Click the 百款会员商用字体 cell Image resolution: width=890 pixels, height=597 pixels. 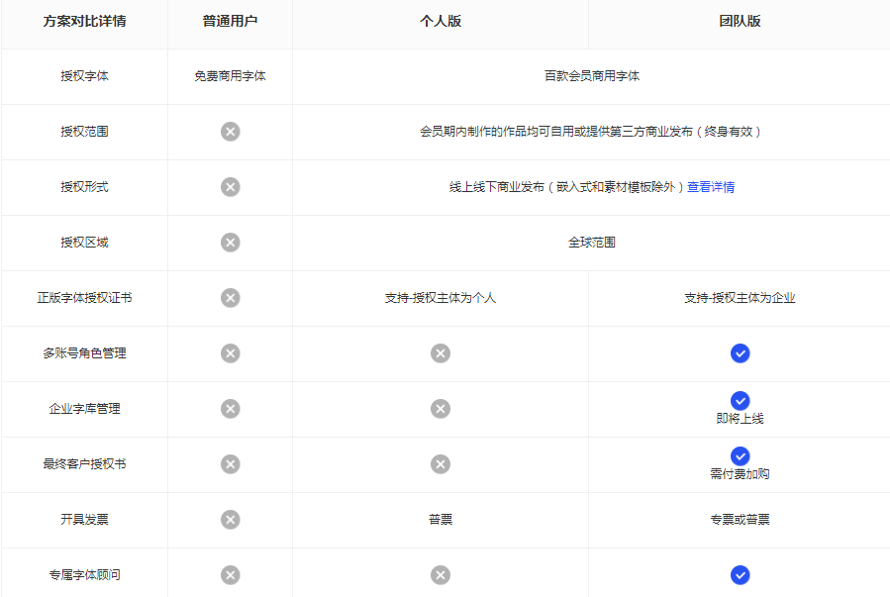[591, 76]
